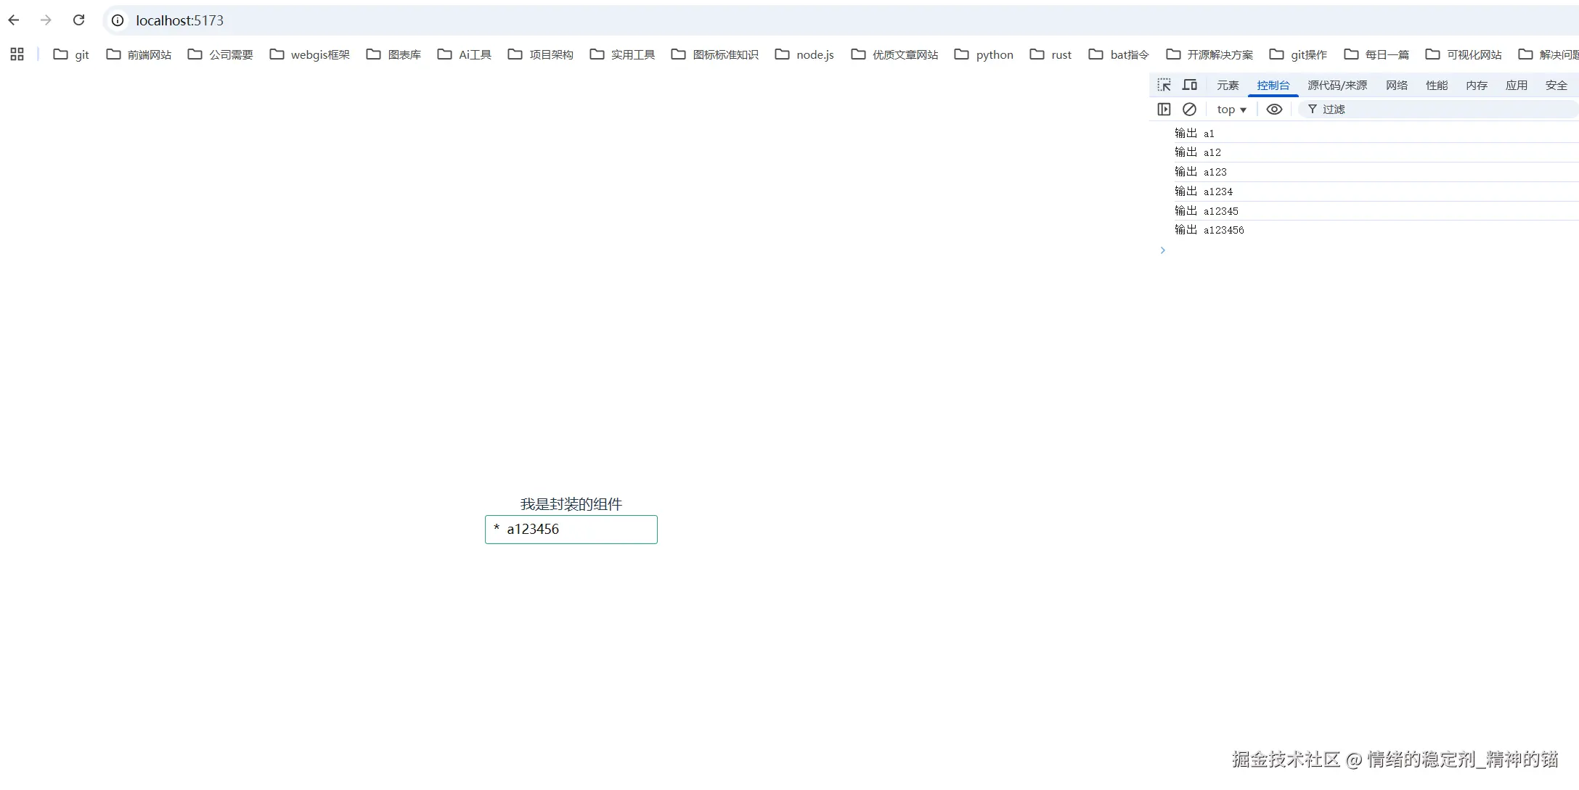The image size is (1579, 790).
Task: Click the site information icon
Action: (118, 20)
